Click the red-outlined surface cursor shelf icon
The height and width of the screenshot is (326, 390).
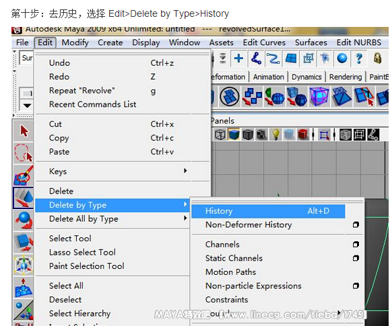pos(364,96)
